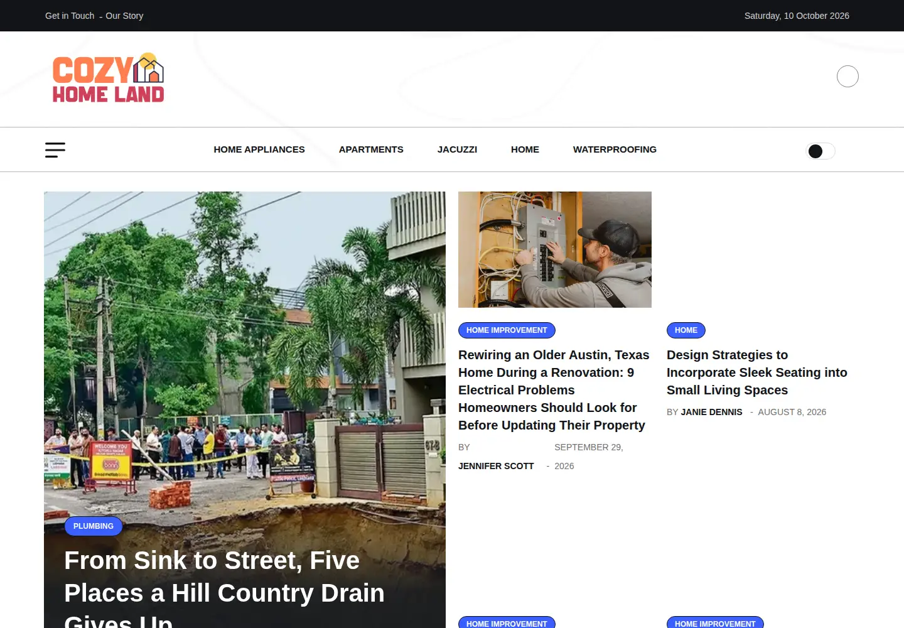The image size is (904, 628).
Task: Open the Waterproofing menu item
Action: [x=615, y=149]
